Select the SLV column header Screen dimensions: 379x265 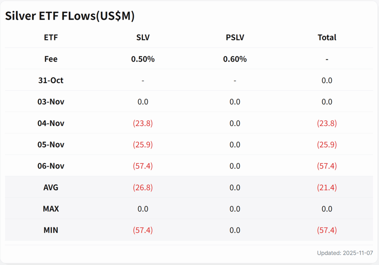(143, 37)
